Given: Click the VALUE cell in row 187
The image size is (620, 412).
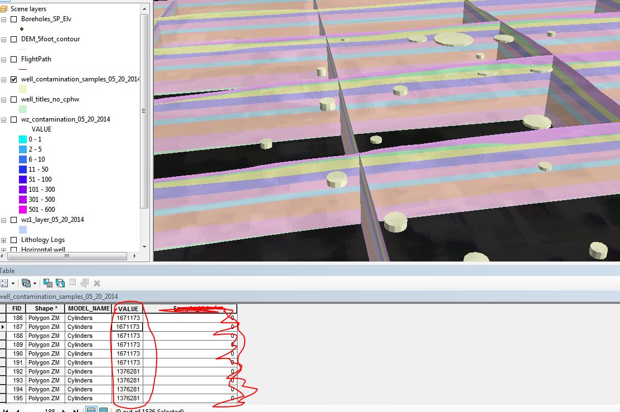Looking at the screenshot, I should click(x=128, y=327).
